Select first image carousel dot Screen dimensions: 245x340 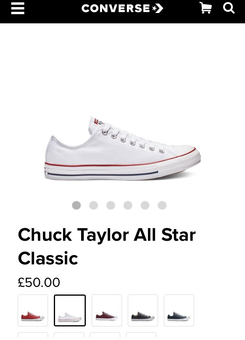tap(76, 205)
